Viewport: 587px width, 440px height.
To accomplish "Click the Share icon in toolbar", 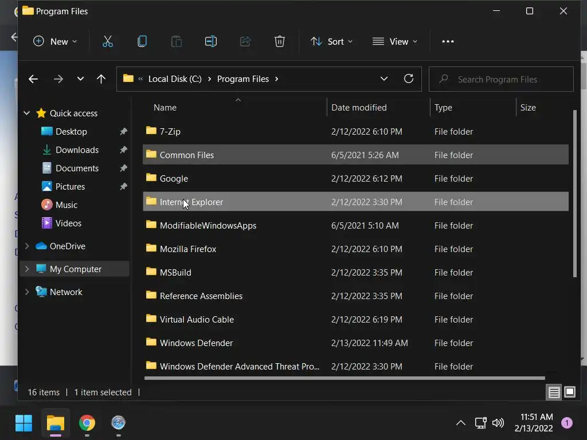I will point(245,41).
